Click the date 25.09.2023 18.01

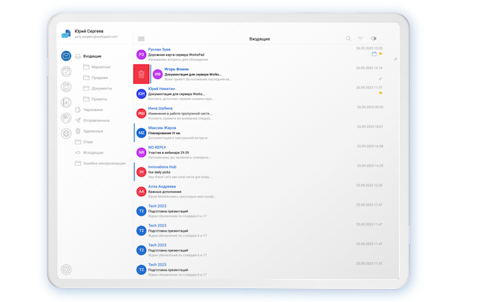click(x=370, y=127)
